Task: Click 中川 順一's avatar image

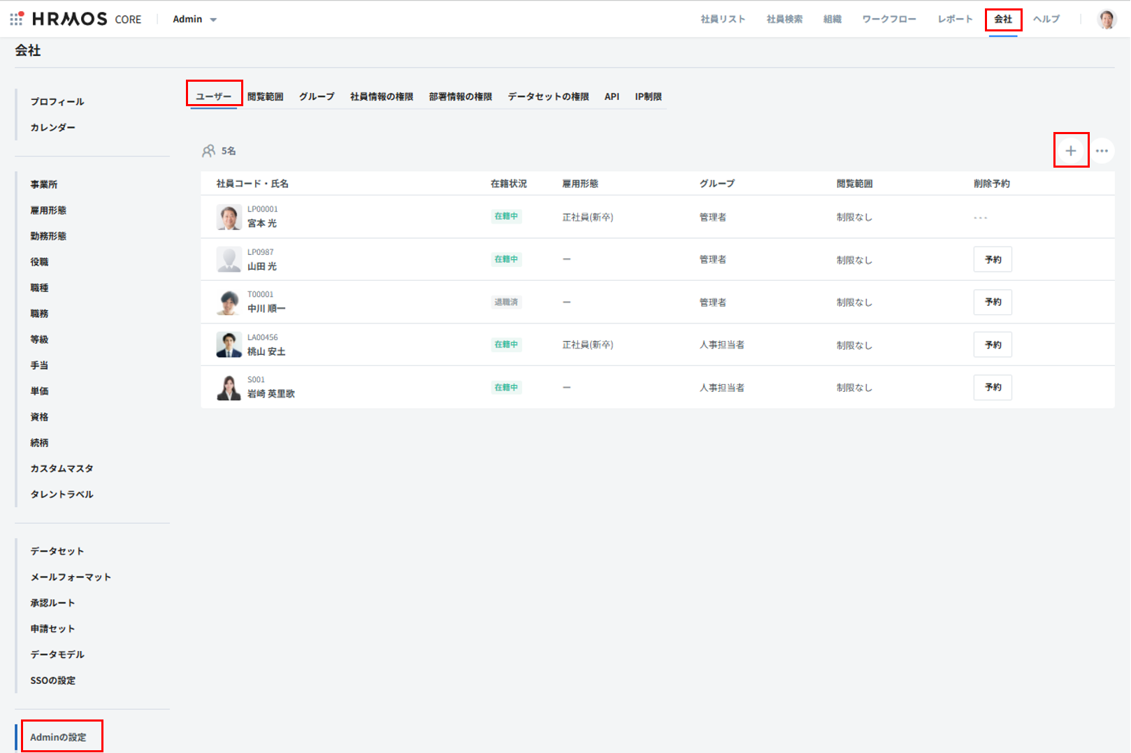Action: point(229,302)
